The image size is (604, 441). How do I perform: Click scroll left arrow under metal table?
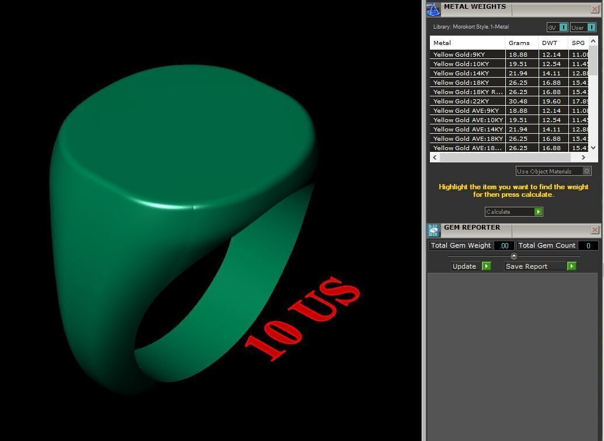coord(435,157)
